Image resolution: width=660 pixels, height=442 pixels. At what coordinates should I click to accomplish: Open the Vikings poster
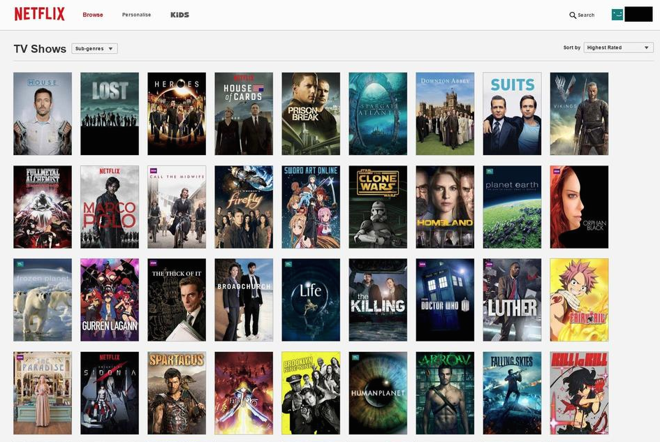click(579, 114)
